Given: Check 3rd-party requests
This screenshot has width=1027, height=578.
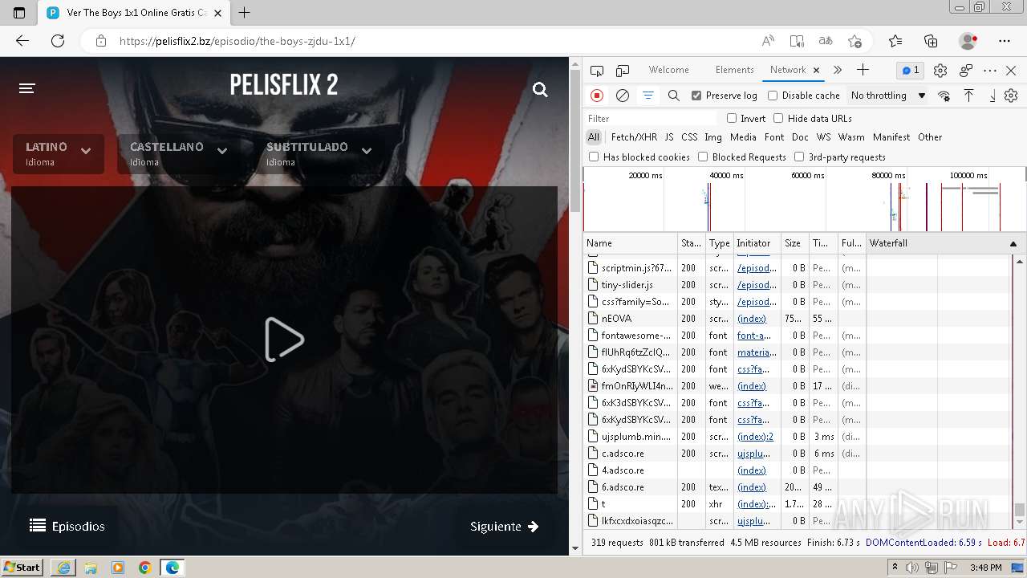Looking at the screenshot, I should (799, 157).
